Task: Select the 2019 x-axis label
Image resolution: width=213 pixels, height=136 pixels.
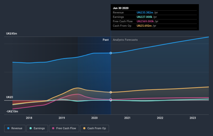Action: click(x=62, y=118)
